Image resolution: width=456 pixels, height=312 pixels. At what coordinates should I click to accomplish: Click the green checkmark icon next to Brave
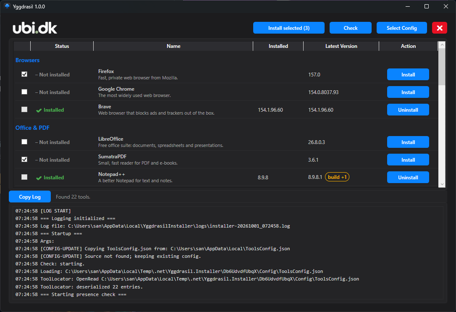[x=39, y=110]
